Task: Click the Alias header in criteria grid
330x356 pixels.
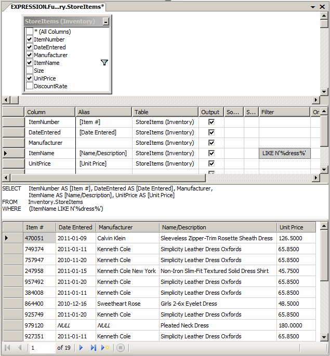Action: [x=104, y=112]
